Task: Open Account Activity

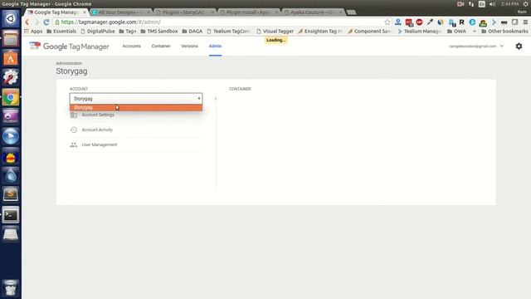Action: [x=97, y=130]
